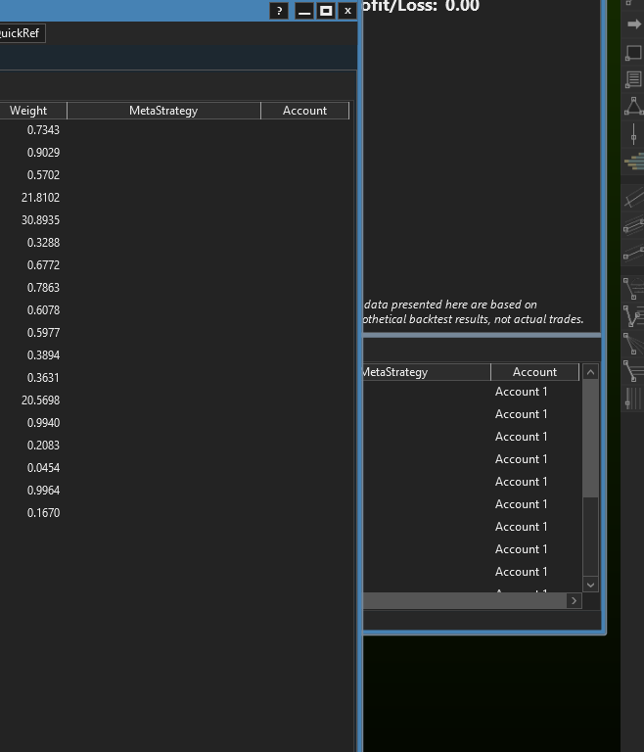The width and height of the screenshot is (644, 752).
Task: Select the trend line drawing tool
Action: point(633,198)
